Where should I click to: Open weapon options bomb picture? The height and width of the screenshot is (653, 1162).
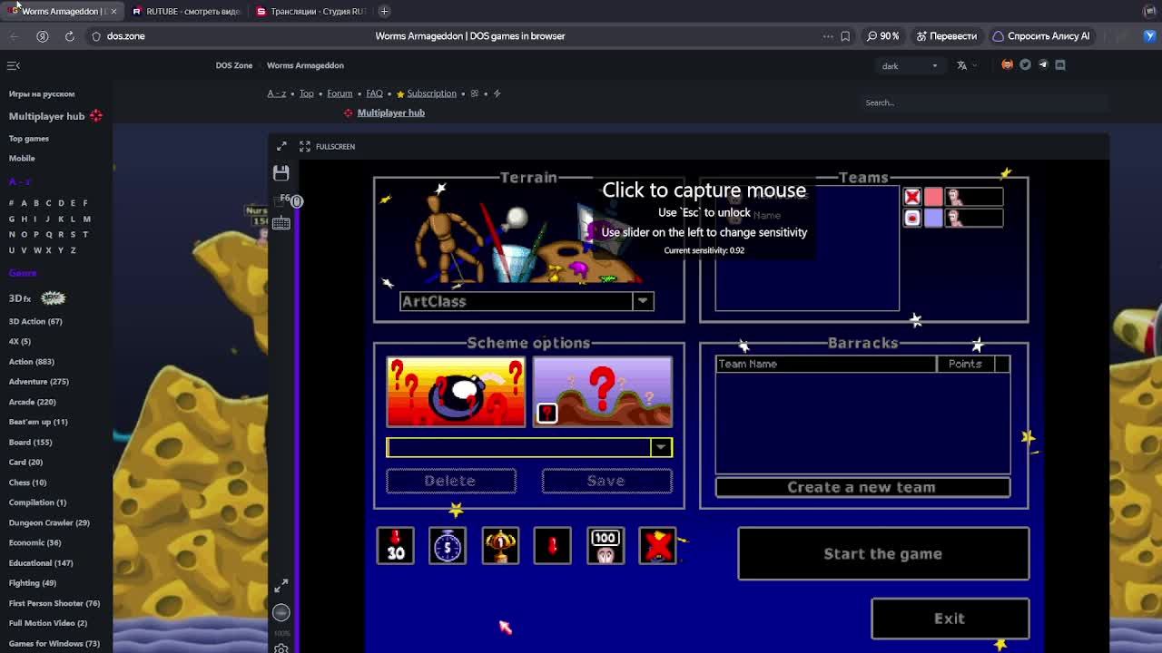[456, 392]
